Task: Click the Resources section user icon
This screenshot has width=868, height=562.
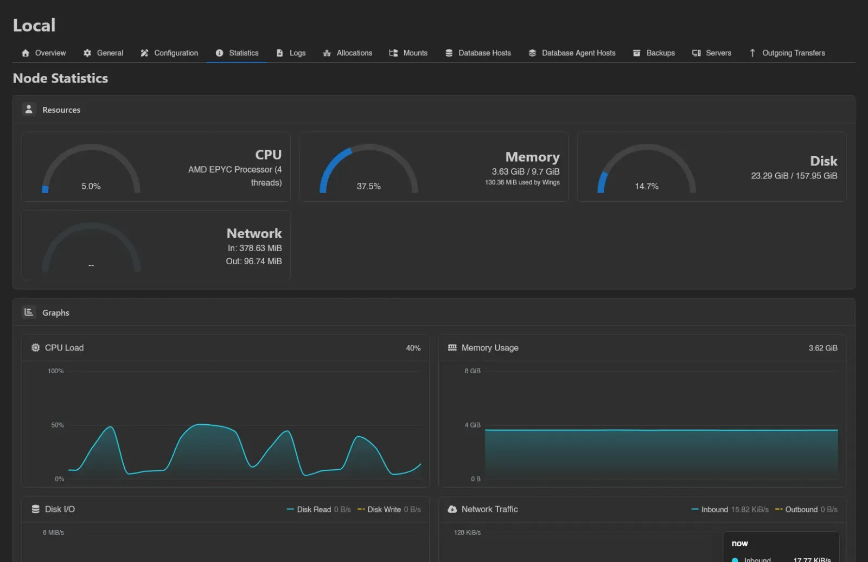Action: tap(29, 109)
